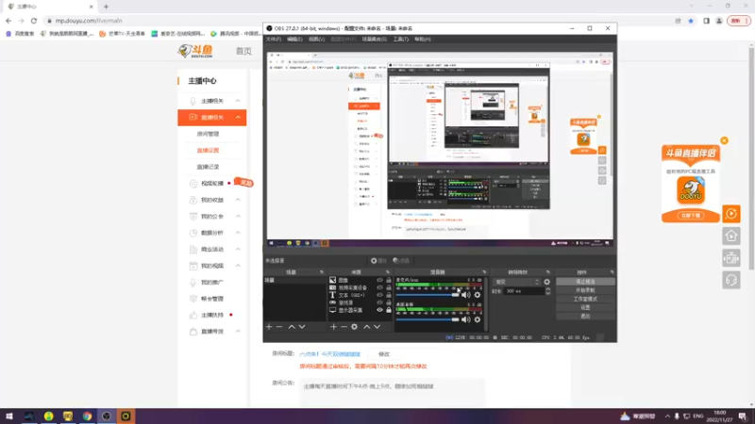The width and height of the screenshot is (755, 424).
Task: Hide the Display Capture source
Action: point(380,311)
